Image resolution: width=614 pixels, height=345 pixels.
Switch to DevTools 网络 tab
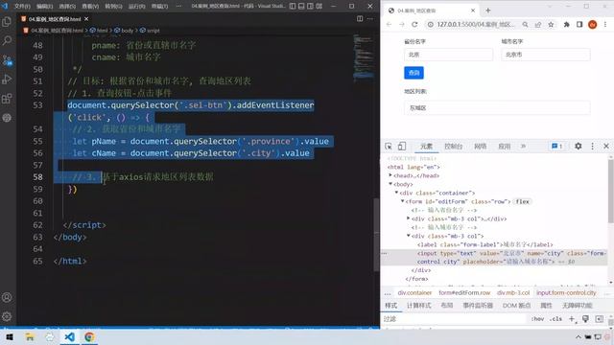480,147
